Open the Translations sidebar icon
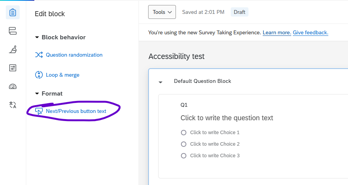The image size is (348, 185). pyautogui.click(x=13, y=105)
